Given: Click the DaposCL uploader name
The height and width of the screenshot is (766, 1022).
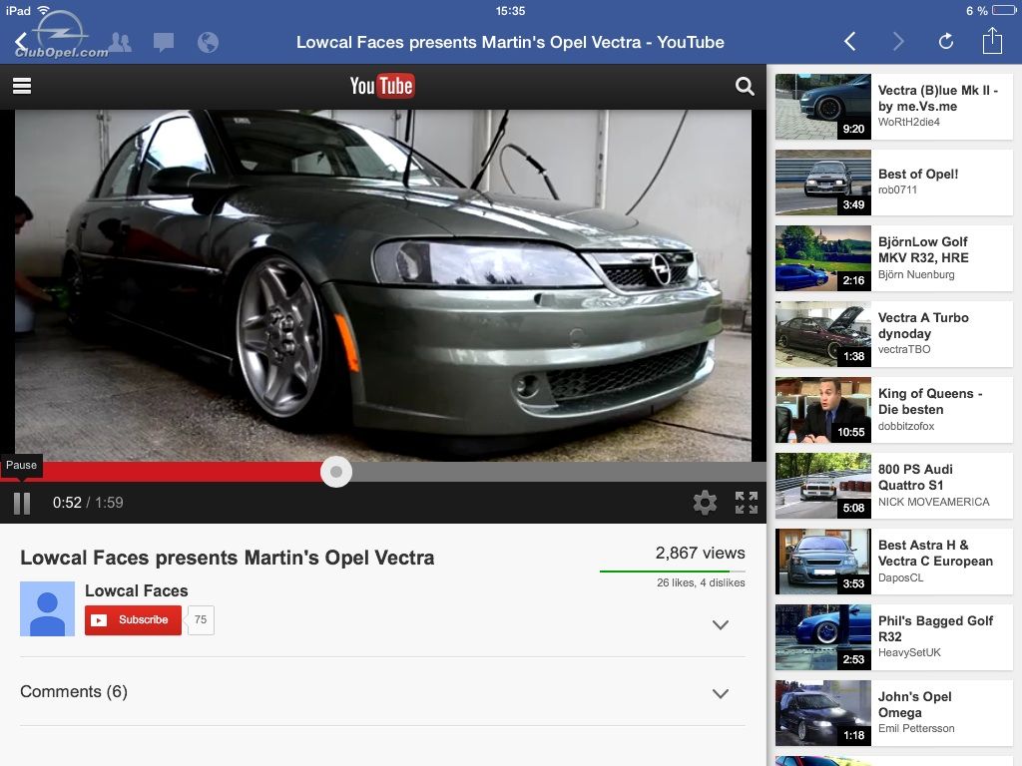Looking at the screenshot, I should 901,577.
